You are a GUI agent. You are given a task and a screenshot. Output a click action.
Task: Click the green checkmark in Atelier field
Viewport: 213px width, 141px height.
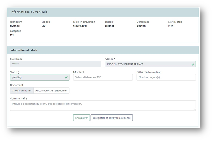193,64
